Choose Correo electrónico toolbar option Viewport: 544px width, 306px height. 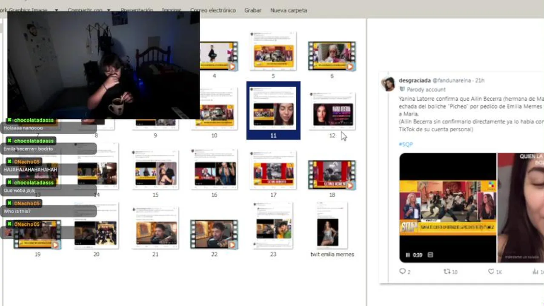pyautogui.click(x=213, y=10)
